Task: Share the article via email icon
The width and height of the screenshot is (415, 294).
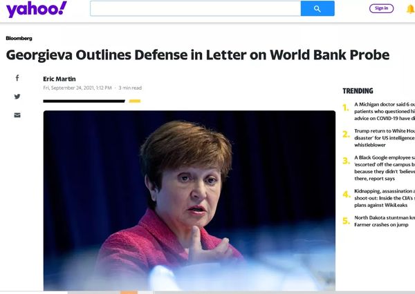Action: 17,115
